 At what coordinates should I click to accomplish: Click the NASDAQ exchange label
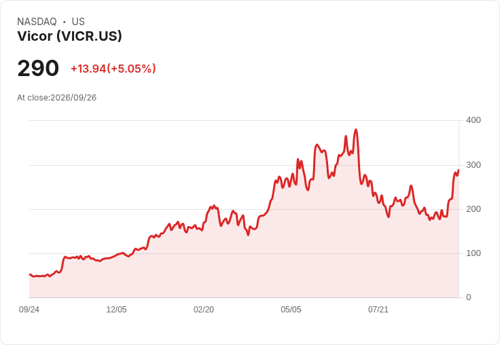[x=37, y=22]
